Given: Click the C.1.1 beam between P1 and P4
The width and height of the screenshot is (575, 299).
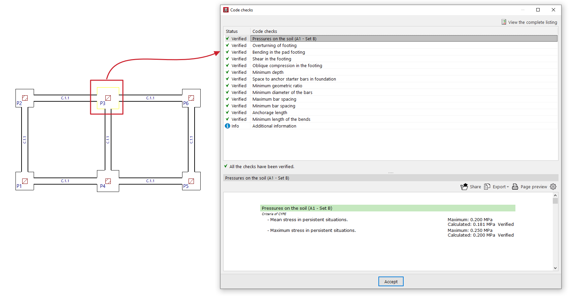Looking at the screenshot, I should point(65,181).
